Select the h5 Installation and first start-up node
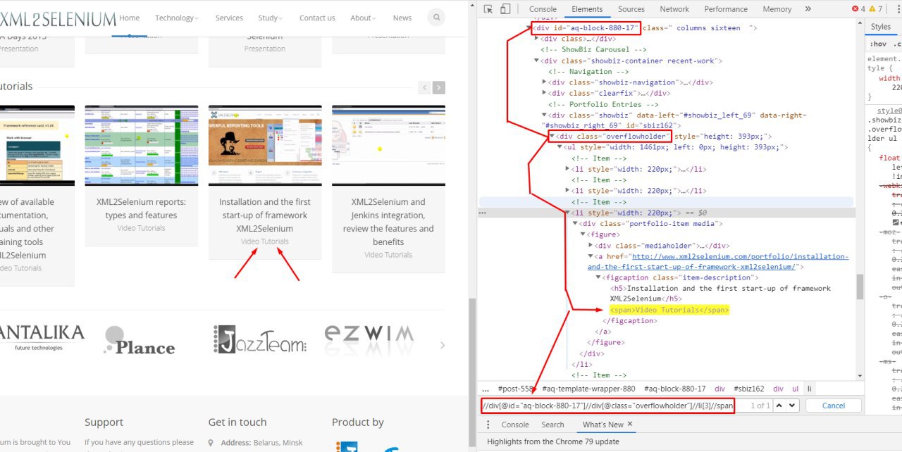Image resolution: width=902 pixels, height=452 pixels. point(719,294)
